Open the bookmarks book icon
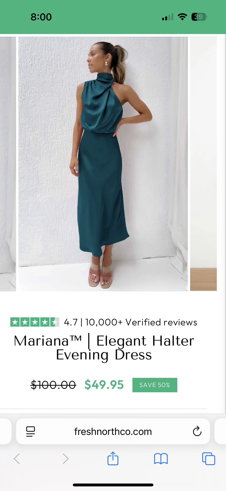Image resolution: width=226 pixels, height=491 pixels. point(161,459)
